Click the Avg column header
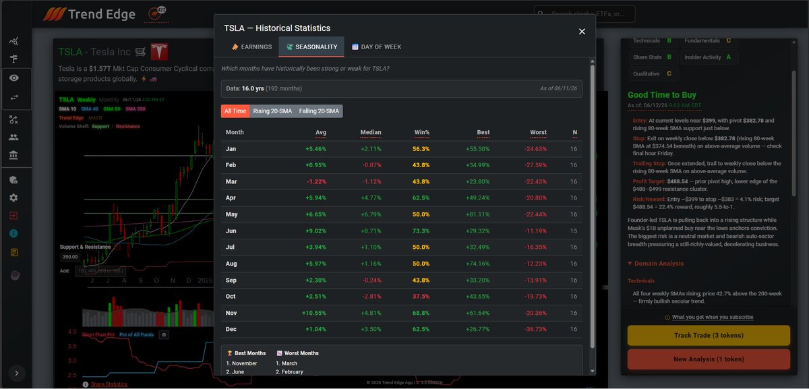809x389 pixels. [x=320, y=133]
